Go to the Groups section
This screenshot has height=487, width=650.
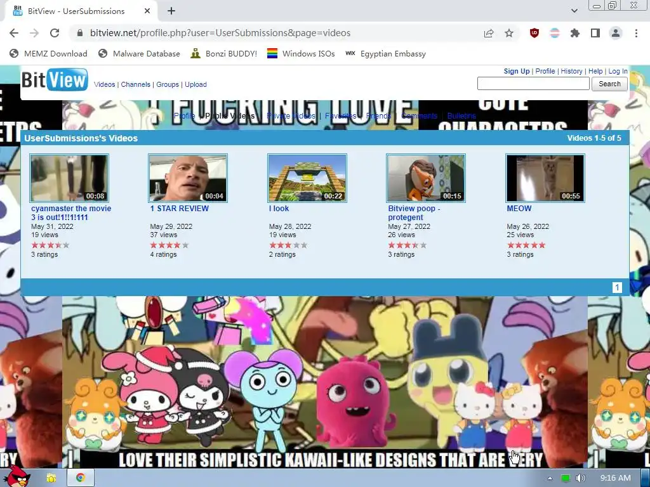coord(168,84)
